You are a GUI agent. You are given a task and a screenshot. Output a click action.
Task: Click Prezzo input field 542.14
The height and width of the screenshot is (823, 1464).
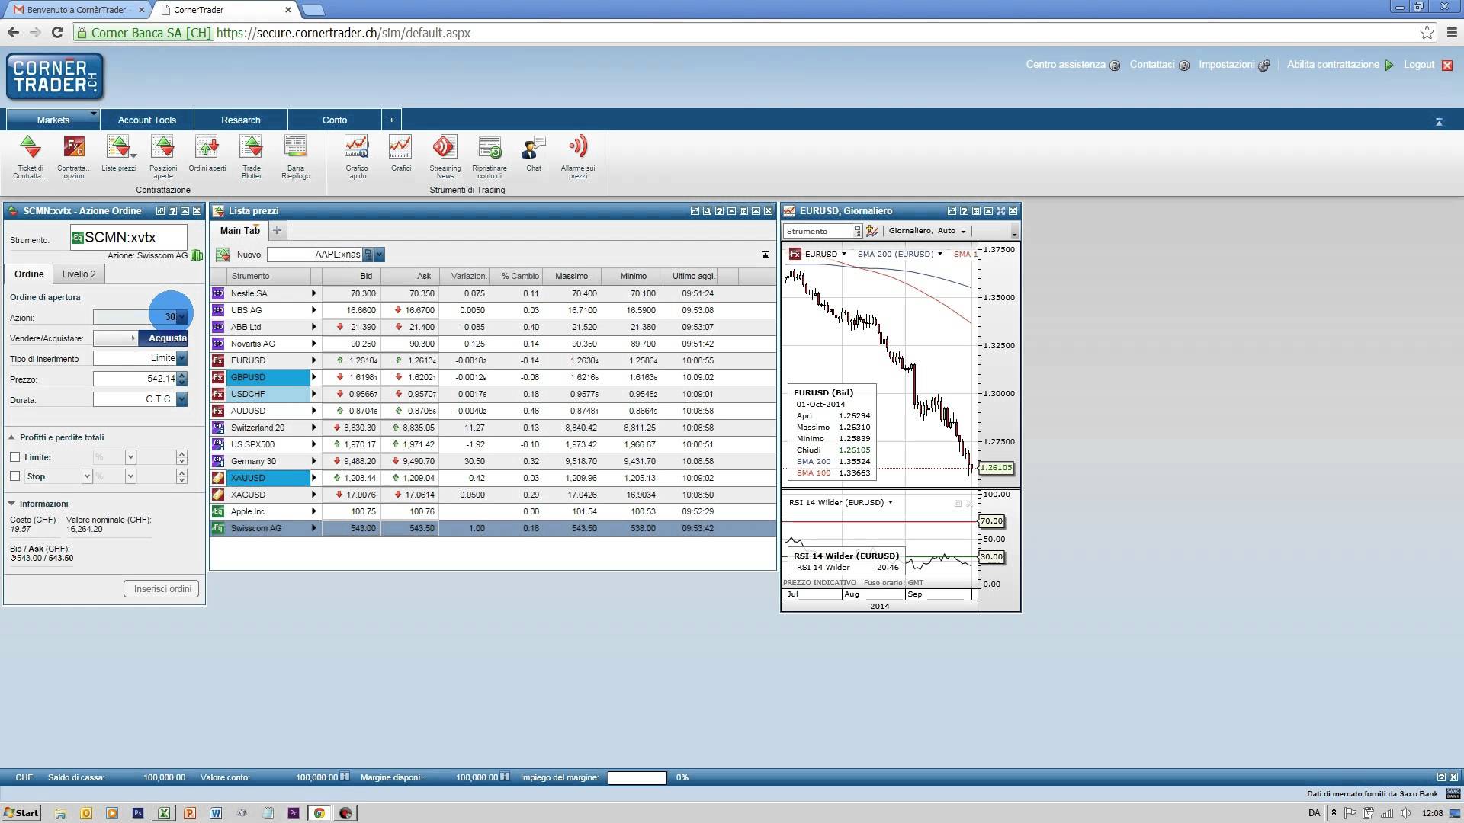point(135,379)
